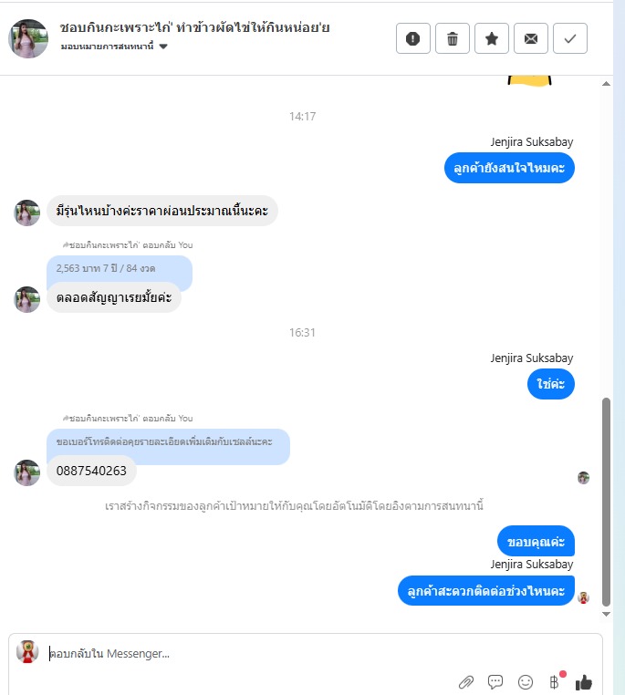Mark the conversation done with the checkmark
This screenshot has height=695, width=625.
click(x=570, y=38)
